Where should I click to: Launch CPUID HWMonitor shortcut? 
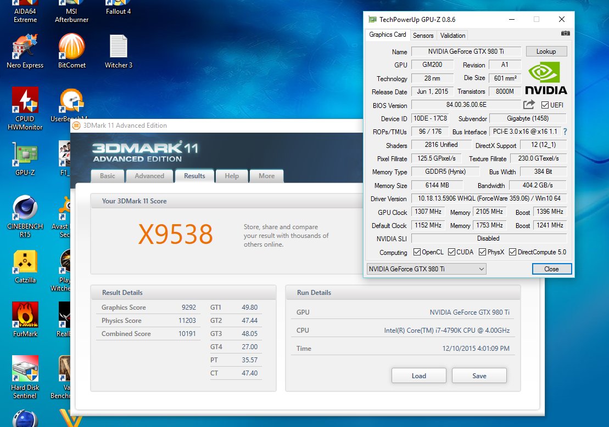click(x=25, y=109)
